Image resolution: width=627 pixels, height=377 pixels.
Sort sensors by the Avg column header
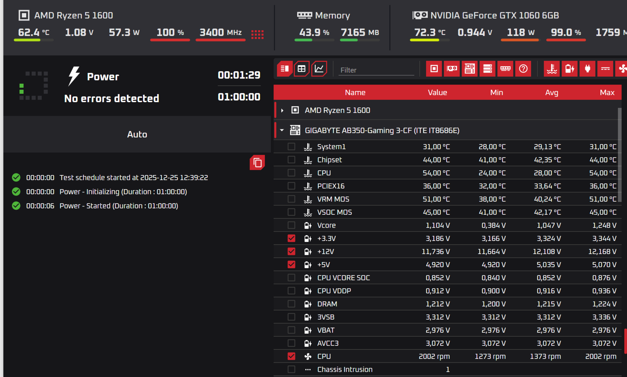click(x=552, y=93)
